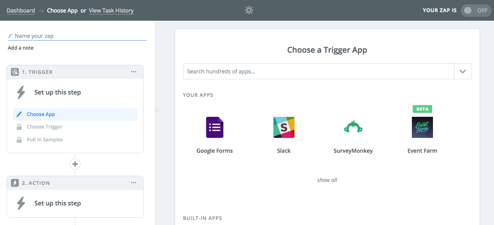
Task: Select the Slack app icon
Action: [284, 127]
